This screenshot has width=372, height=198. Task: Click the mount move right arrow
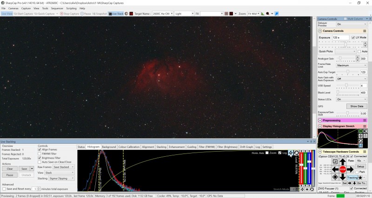pyautogui.click(x=350, y=169)
